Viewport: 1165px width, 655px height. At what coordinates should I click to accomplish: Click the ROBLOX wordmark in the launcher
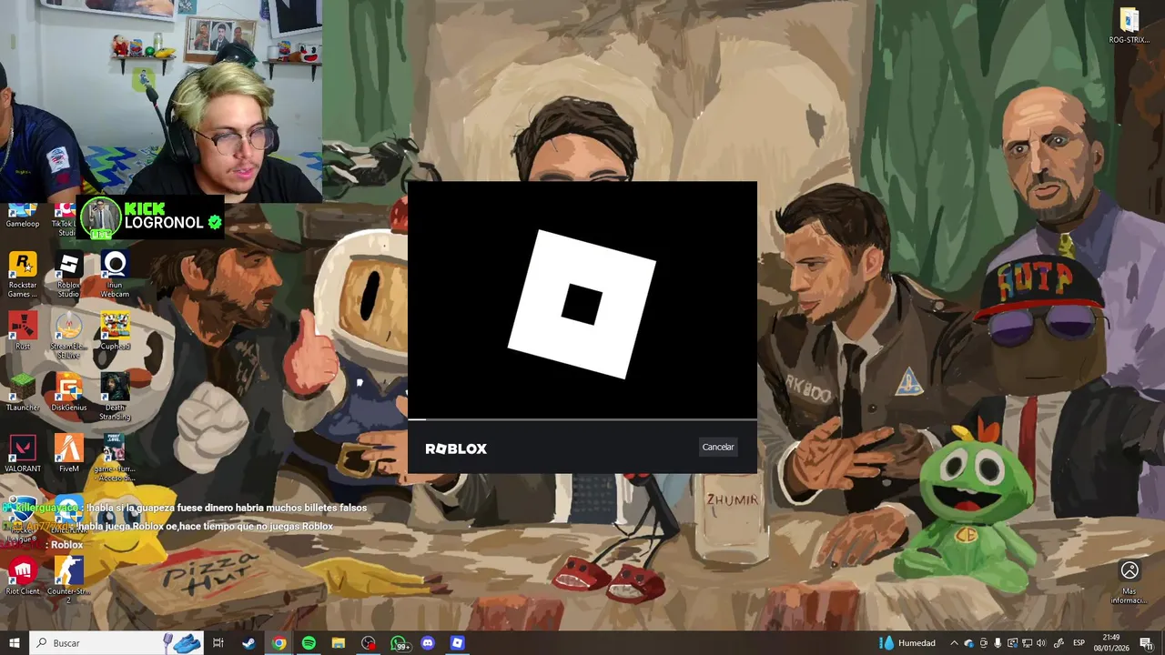coord(456,448)
